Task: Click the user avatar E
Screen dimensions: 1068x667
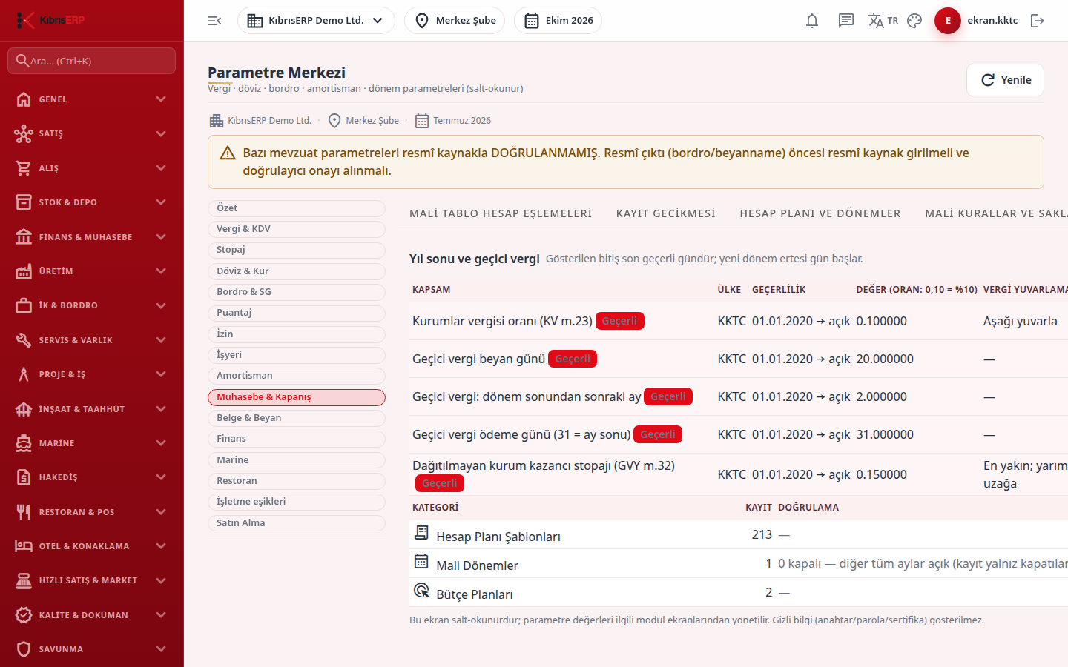Action: 948,21
